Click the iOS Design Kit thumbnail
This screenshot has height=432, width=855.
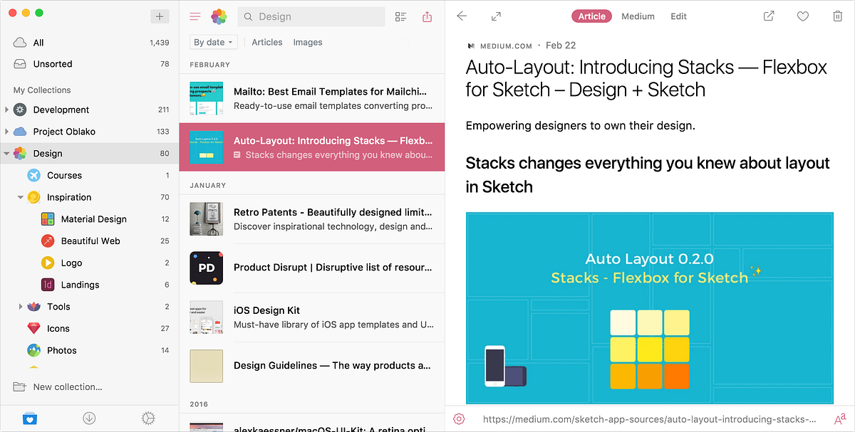tap(207, 317)
